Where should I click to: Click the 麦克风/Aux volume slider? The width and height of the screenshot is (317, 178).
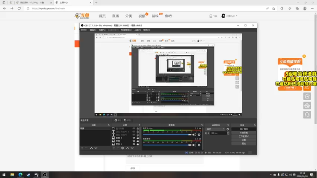coord(167,134)
